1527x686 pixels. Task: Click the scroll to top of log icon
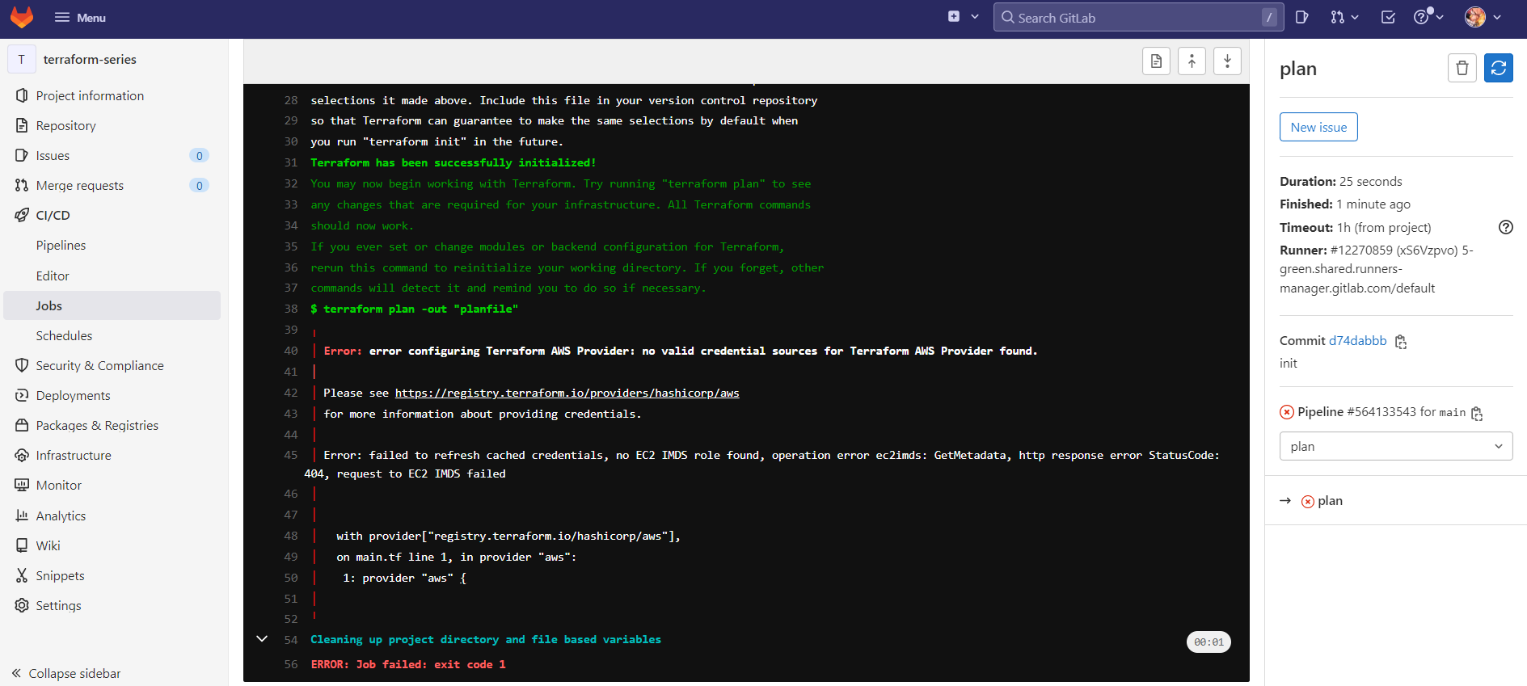tap(1192, 61)
